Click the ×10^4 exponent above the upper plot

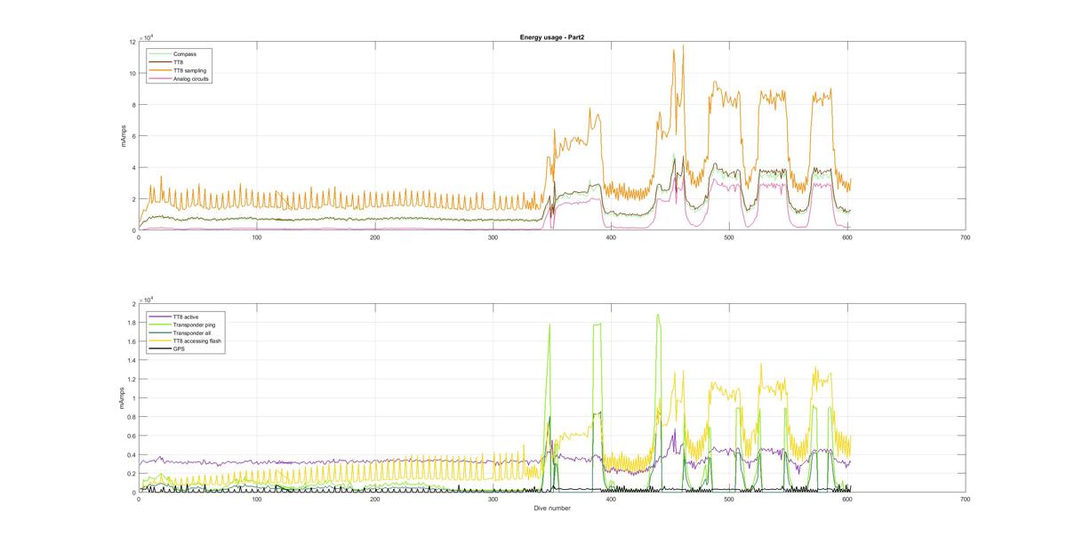click(148, 36)
